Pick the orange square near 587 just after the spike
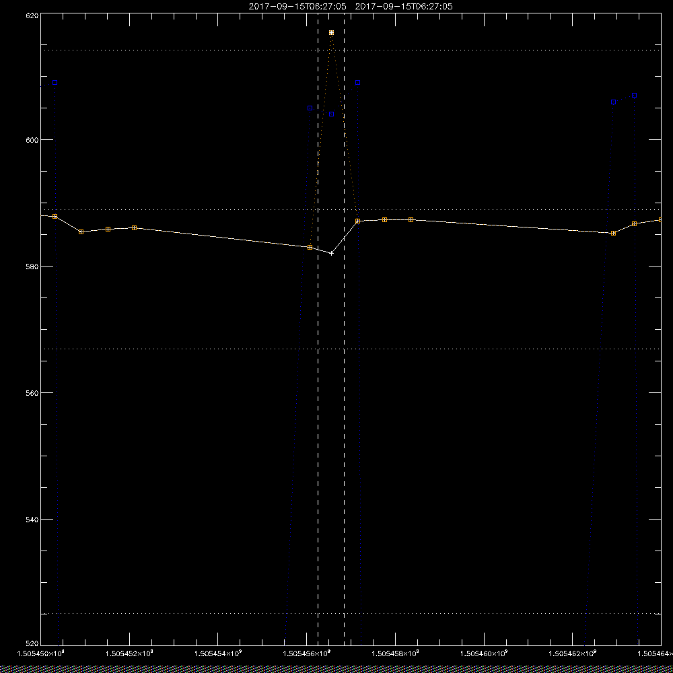The height and width of the screenshot is (673, 673). [x=357, y=221]
